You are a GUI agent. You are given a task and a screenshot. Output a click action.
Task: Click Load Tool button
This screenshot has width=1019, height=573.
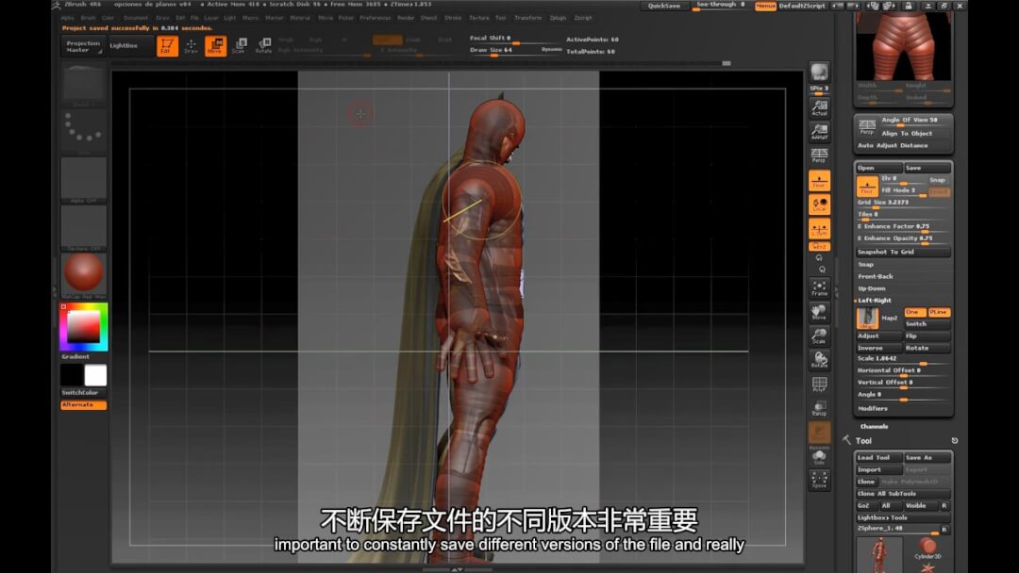click(x=878, y=457)
